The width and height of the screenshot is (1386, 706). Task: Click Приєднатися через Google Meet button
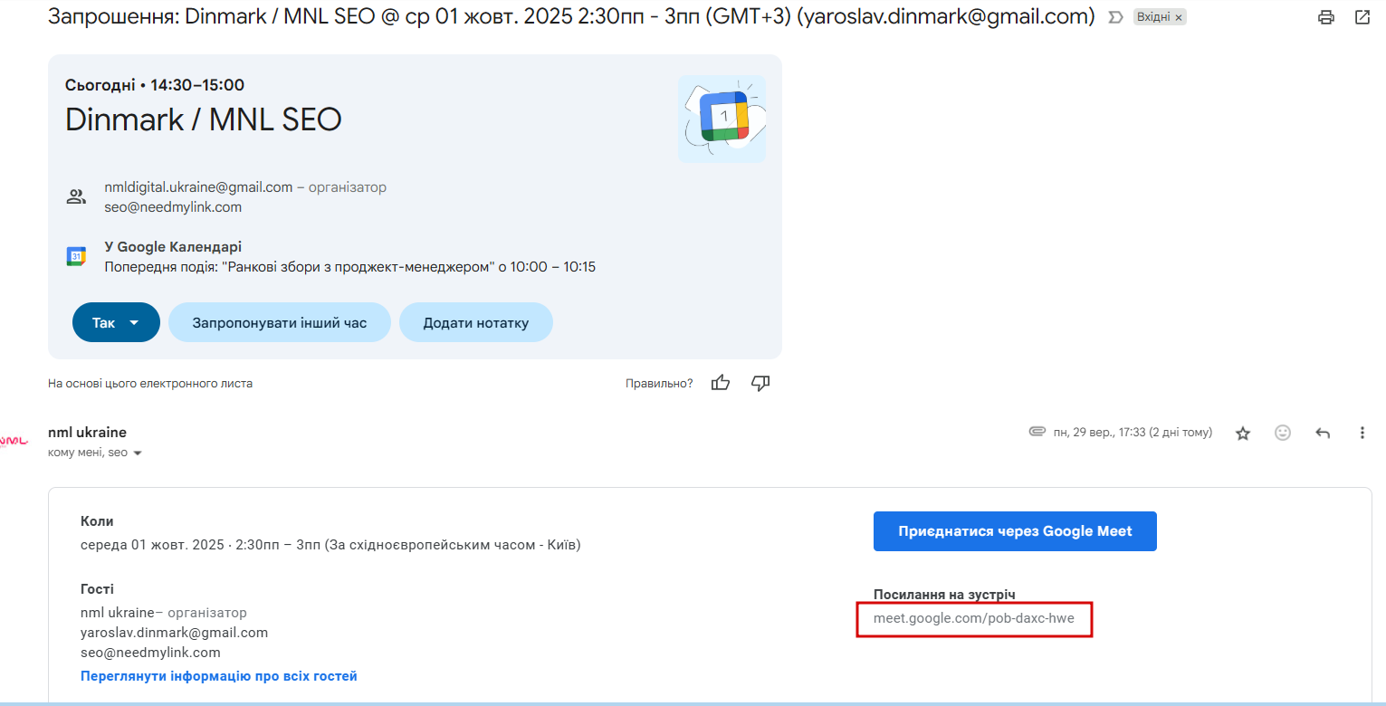[1015, 531]
